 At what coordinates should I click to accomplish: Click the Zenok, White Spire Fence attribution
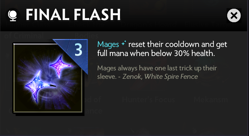[x=160, y=77]
